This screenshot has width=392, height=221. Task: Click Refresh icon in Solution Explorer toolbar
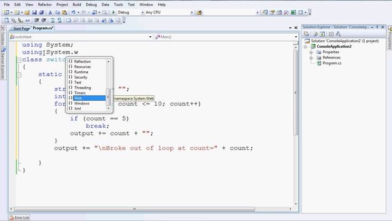pos(322,34)
